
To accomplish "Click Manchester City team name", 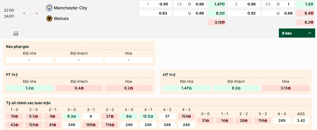I will coord(70,8).
